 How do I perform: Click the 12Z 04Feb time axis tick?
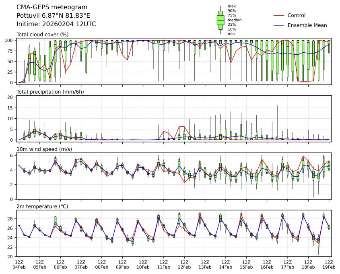(x=19, y=264)
